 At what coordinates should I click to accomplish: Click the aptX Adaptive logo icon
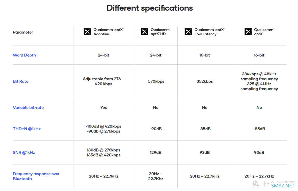point(87,32)
